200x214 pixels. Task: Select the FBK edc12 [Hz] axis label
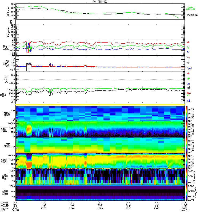(x=5, y=177)
